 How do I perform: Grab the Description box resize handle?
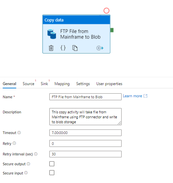coord(119,123)
